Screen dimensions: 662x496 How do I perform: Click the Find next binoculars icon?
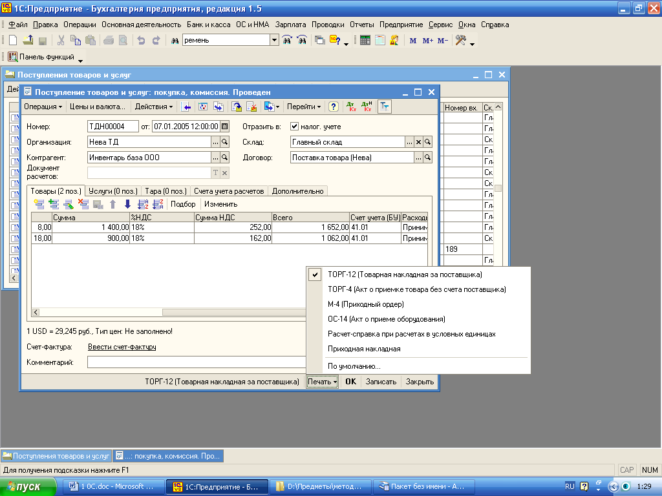pos(287,40)
